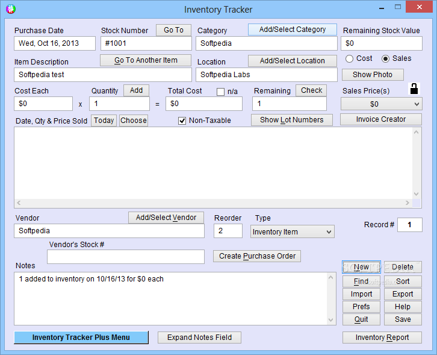The image size is (437, 355).
Task: Toggle the n/a checkbox for Total Cost
Action: tap(220, 92)
